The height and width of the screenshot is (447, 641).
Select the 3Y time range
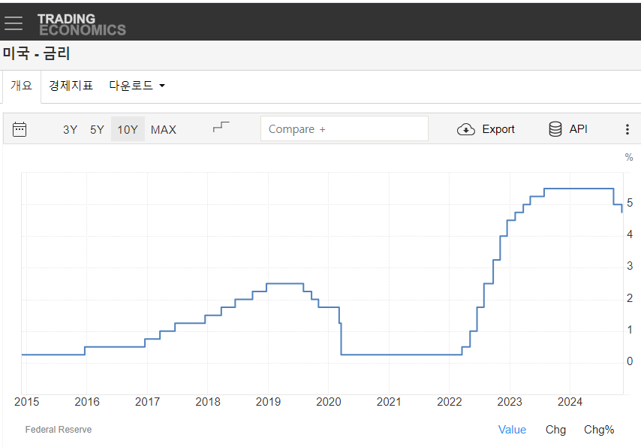tap(70, 130)
